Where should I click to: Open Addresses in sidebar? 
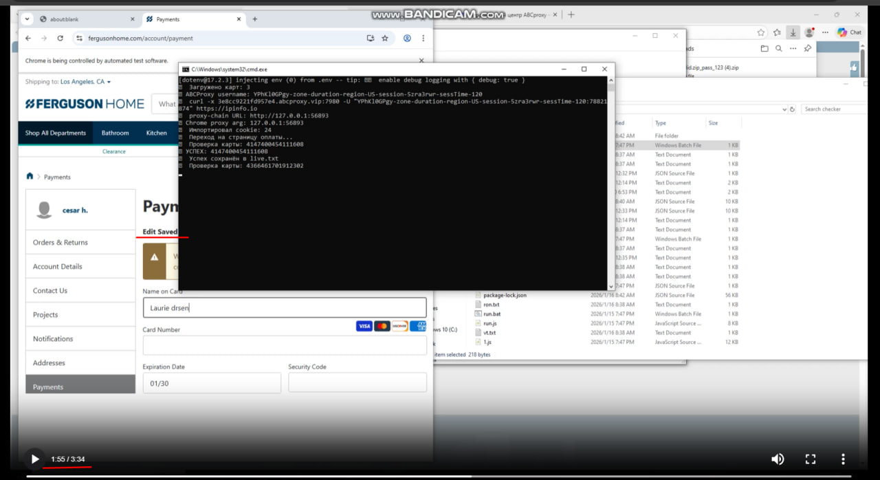tap(80, 362)
